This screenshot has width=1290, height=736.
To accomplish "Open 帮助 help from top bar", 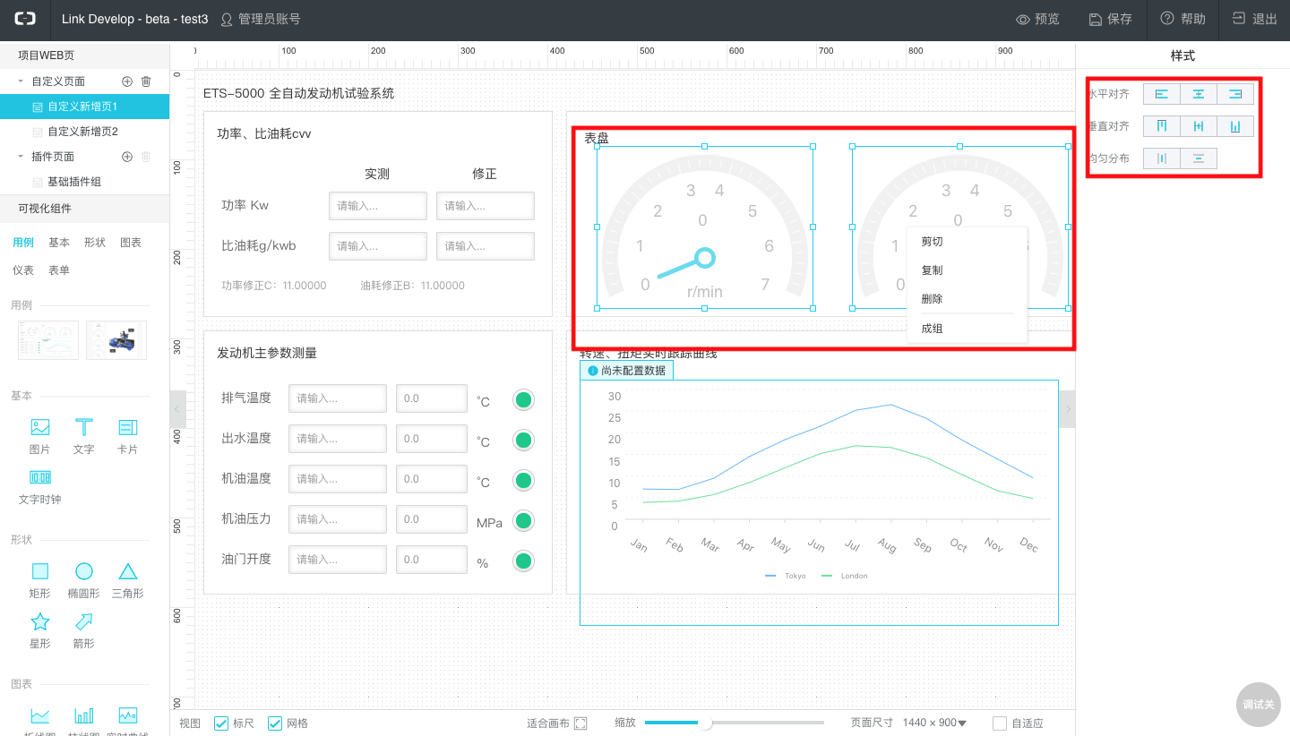I will [1183, 19].
